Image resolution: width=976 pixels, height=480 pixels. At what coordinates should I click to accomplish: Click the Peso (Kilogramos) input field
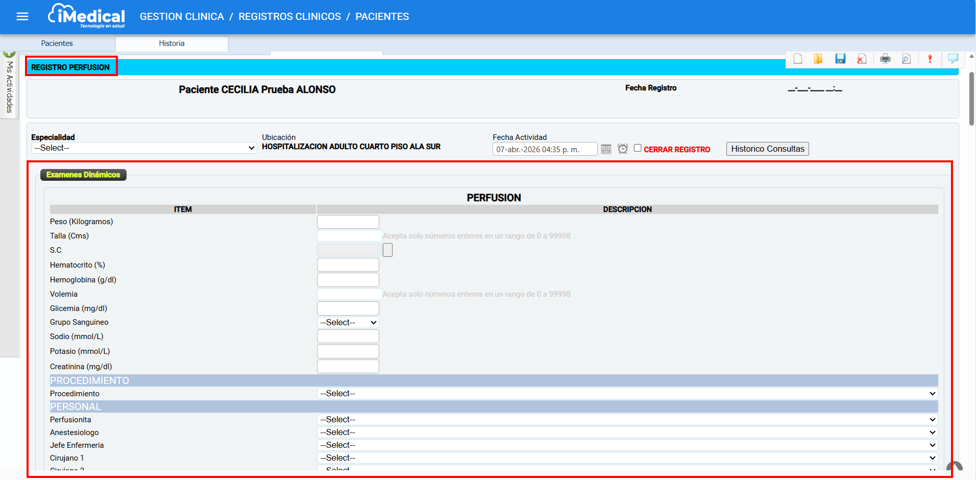coord(348,222)
